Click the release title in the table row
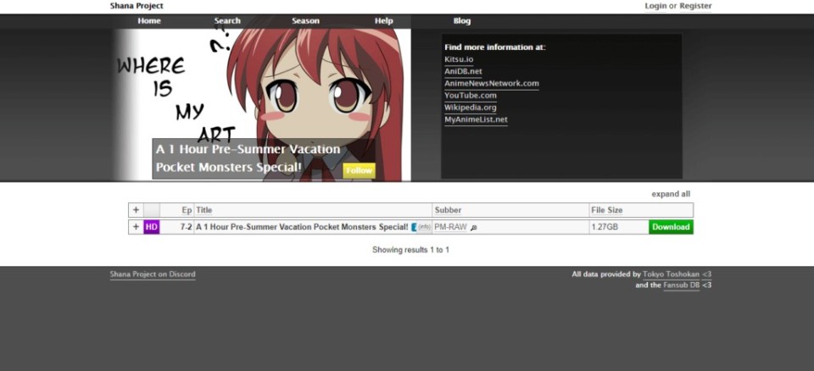Image resolution: width=814 pixels, height=371 pixels. click(x=302, y=227)
